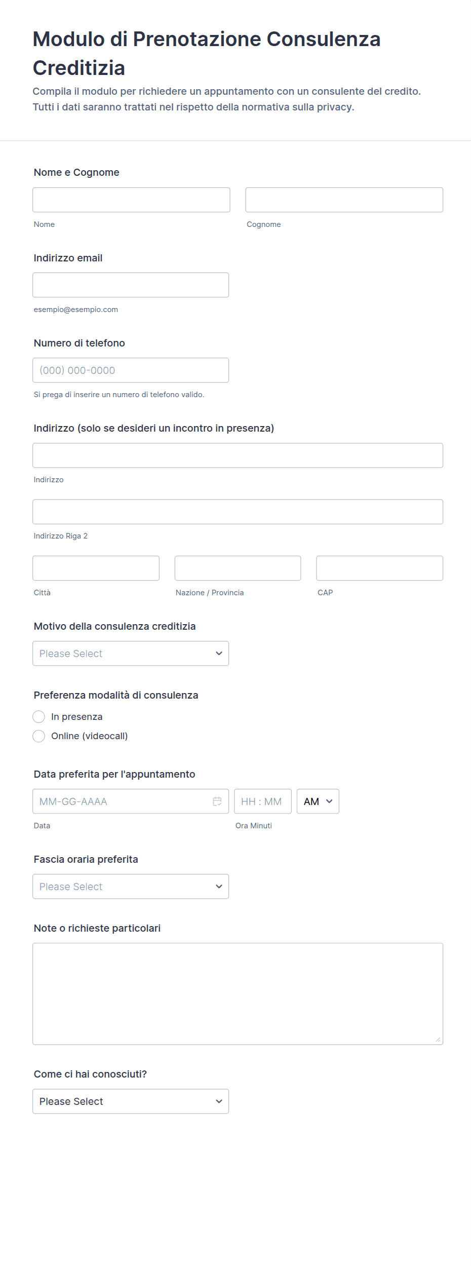Click the CAP postal code field
The width and height of the screenshot is (471, 1266).
point(379,568)
